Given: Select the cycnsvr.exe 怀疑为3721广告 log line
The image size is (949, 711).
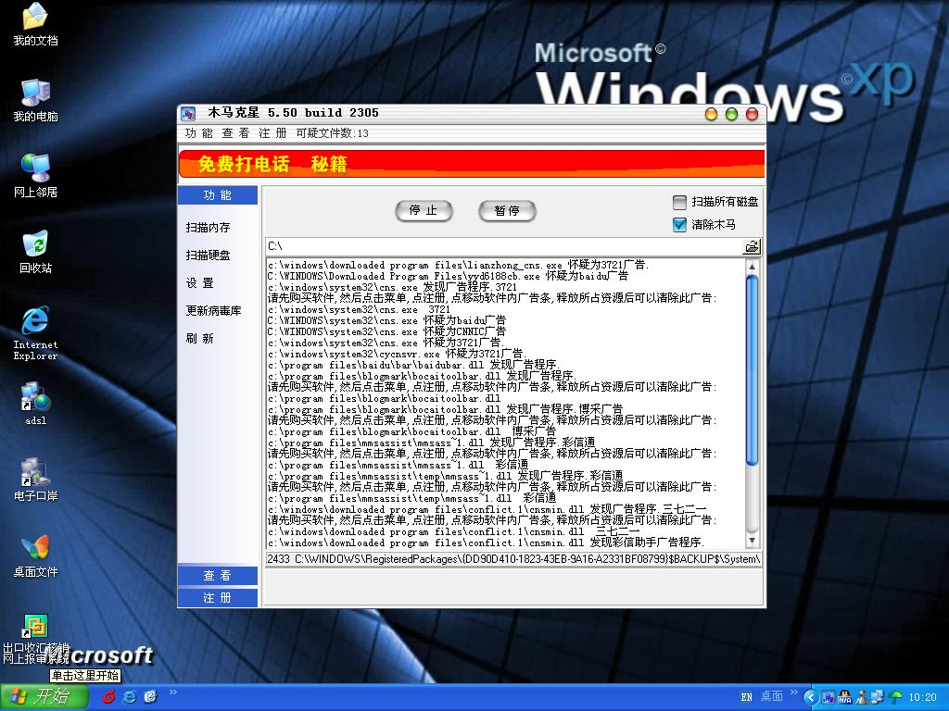Looking at the screenshot, I should [397, 354].
